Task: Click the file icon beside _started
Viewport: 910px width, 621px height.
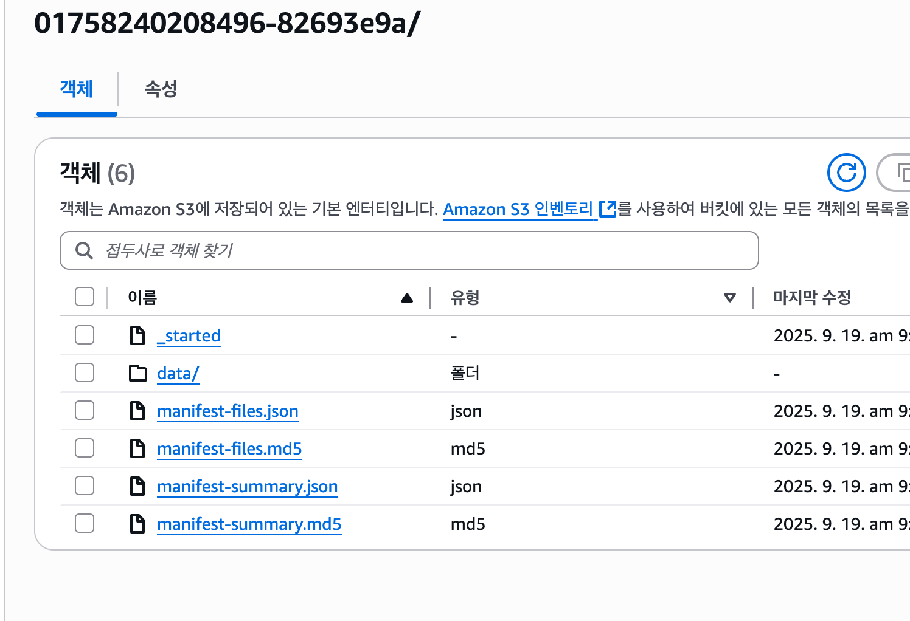Action: pyautogui.click(x=138, y=335)
